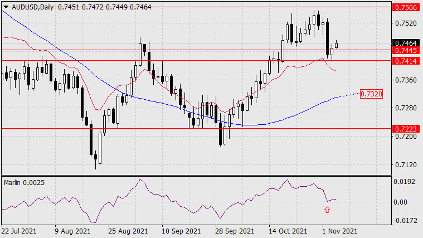
Task: Click the Marlin 0.0025 indicator label
Action: tap(25, 183)
